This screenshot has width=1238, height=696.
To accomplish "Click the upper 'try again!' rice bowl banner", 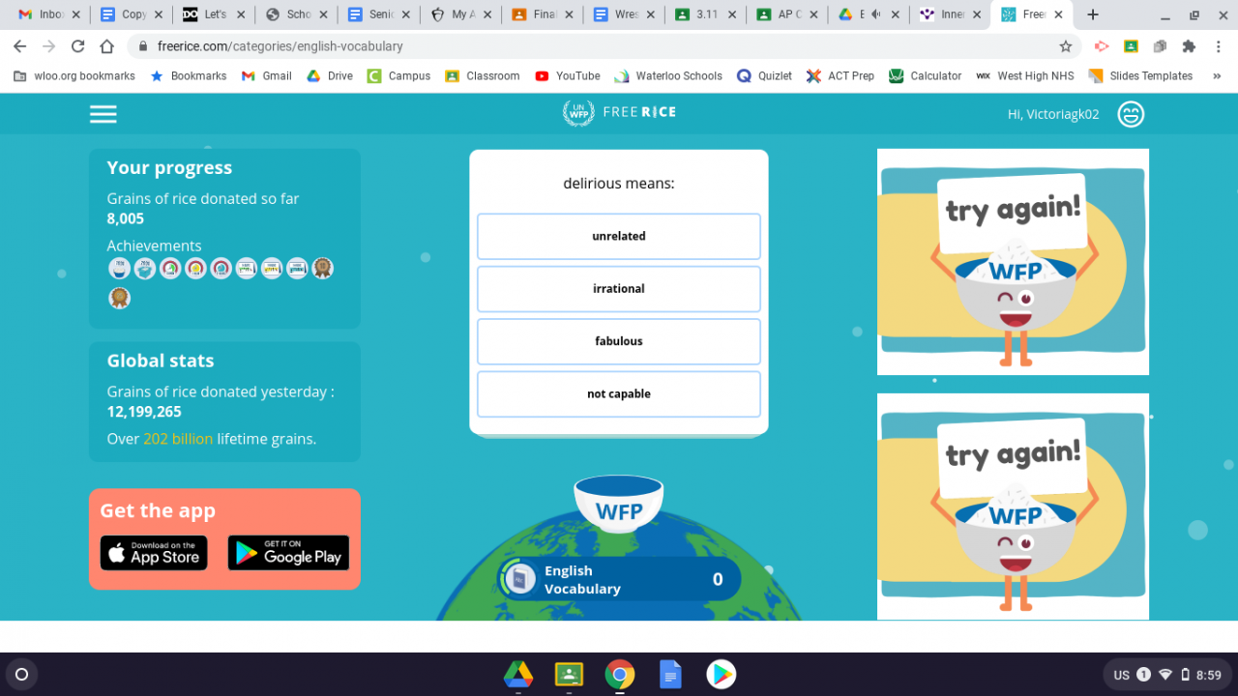I will [x=1013, y=262].
